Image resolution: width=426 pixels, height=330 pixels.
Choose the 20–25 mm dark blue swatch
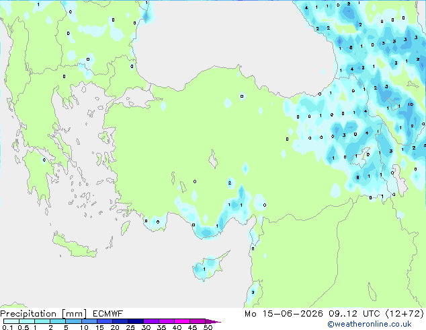coord(120,321)
